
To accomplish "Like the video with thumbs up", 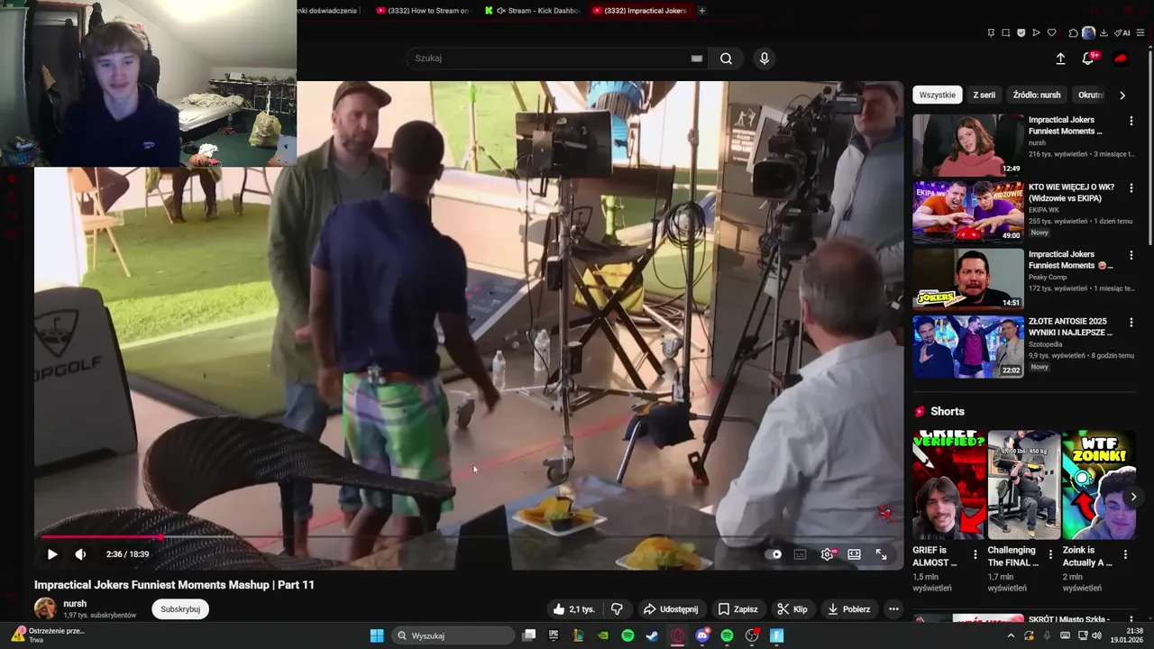I will (x=574, y=609).
